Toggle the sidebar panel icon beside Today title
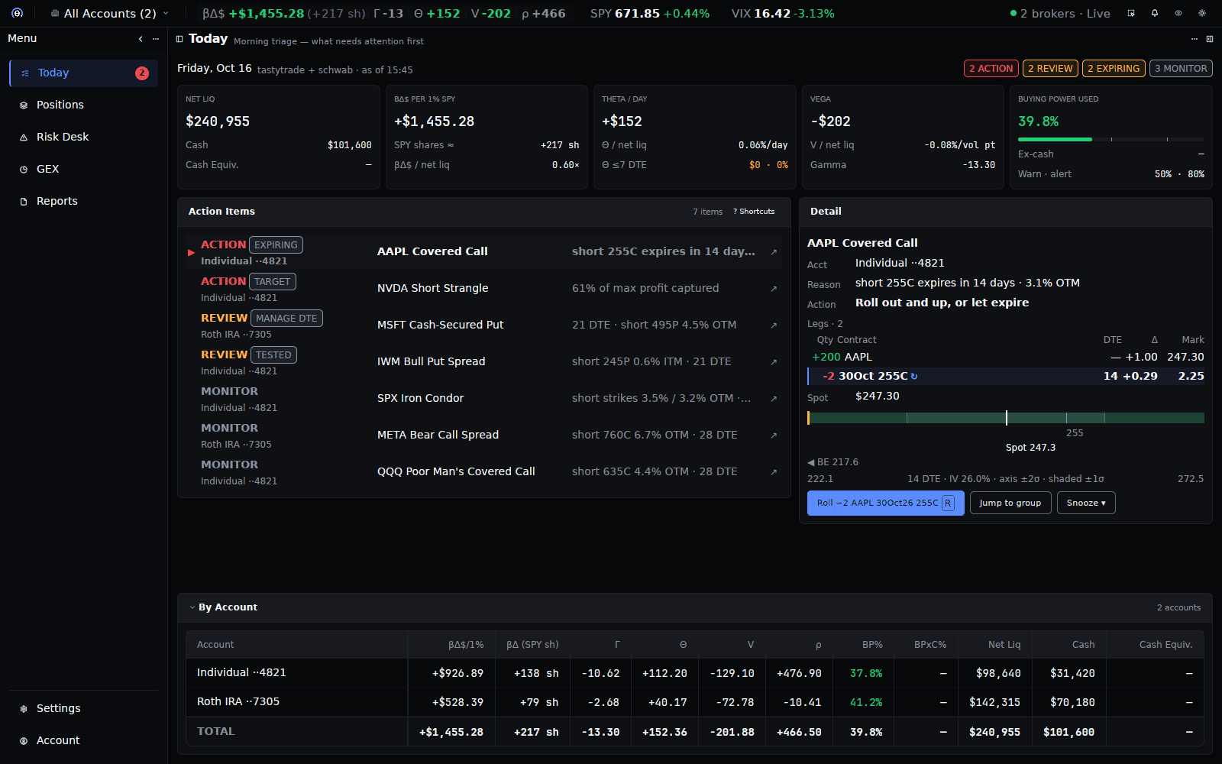The width and height of the screenshot is (1222, 764). [179, 39]
